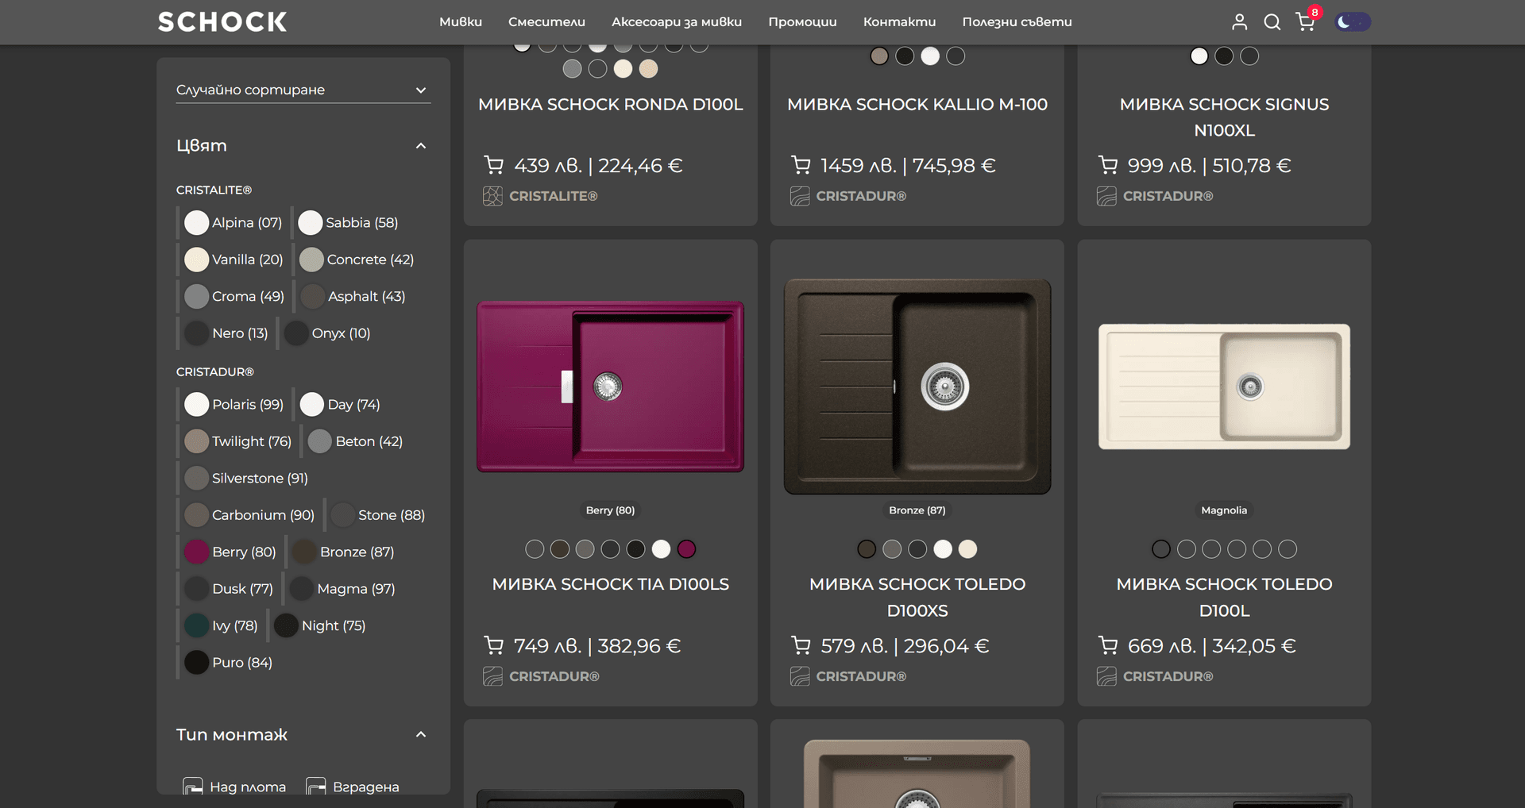The image size is (1525, 808).
Task: Select the Alpina (07) color filter
Action: coord(234,223)
